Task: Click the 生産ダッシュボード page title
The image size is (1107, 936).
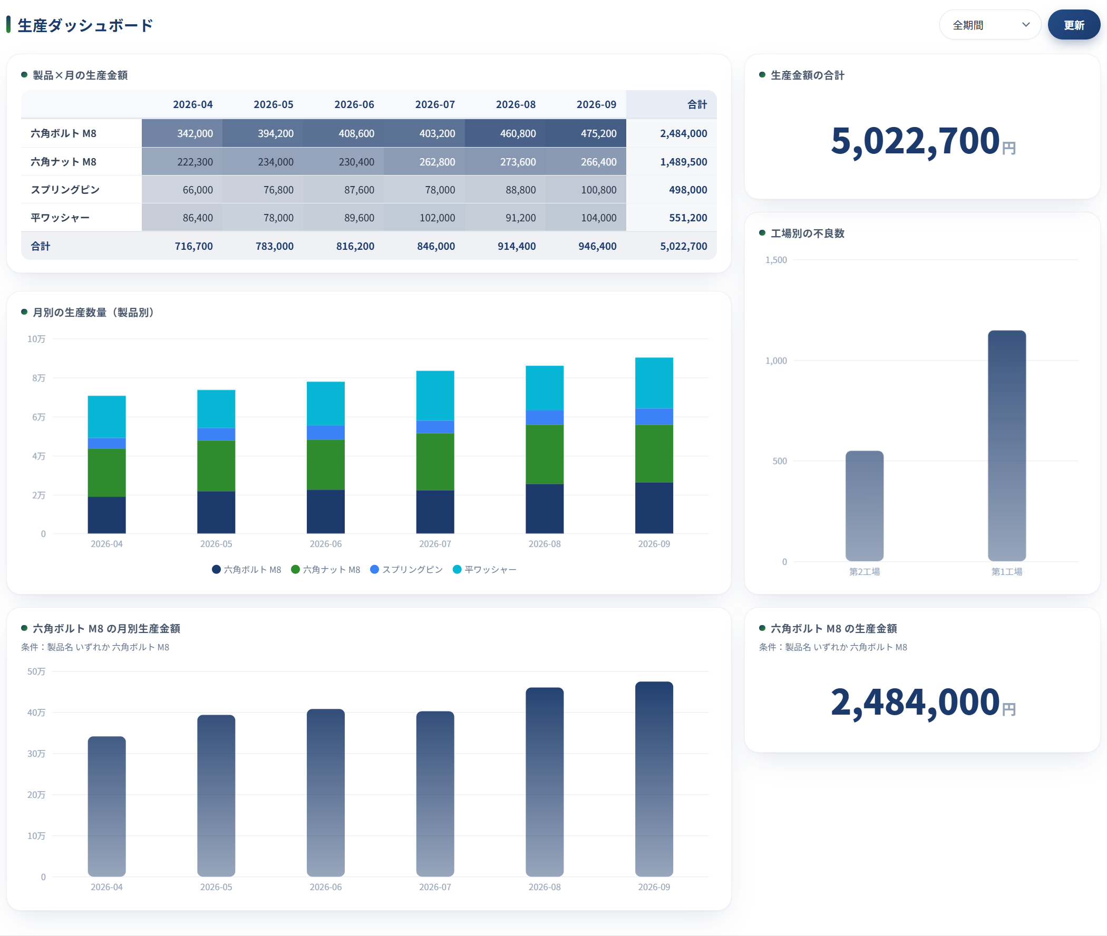Action: (85, 25)
